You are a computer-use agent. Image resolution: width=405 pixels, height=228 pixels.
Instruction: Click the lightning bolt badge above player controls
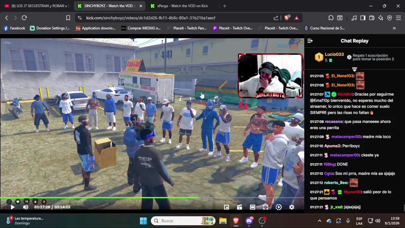click(x=44, y=202)
